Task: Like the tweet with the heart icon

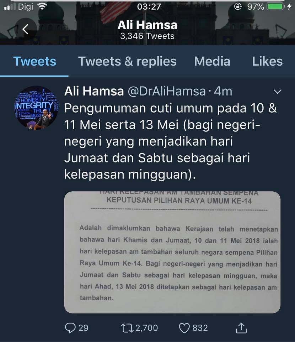Action: (x=184, y=328)
